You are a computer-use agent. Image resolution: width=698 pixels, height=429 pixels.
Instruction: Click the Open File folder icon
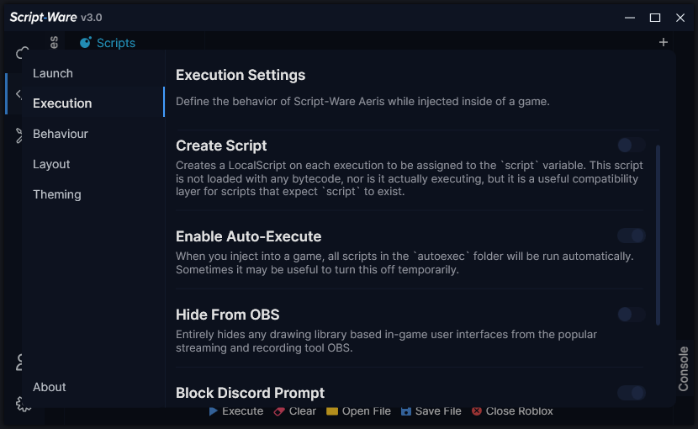tap(332, 411)
